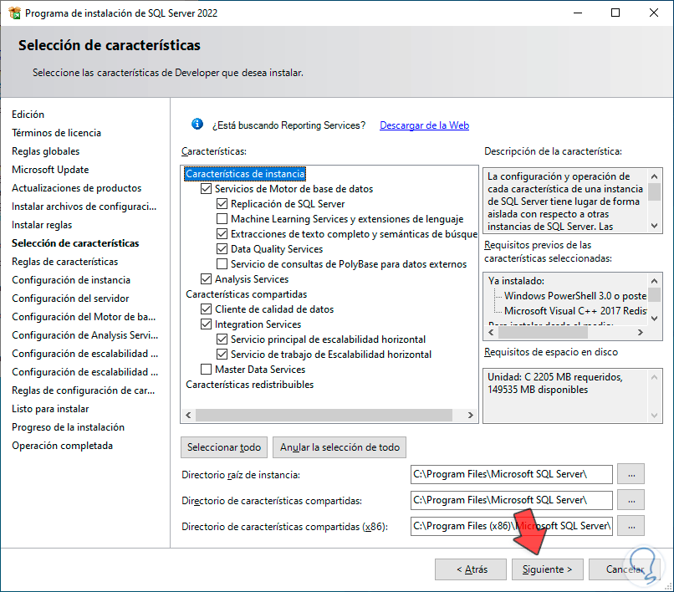Toggle Servicios de Motor de base de datos
This screenshot has width=674, height=592.
tap(207, 189)
